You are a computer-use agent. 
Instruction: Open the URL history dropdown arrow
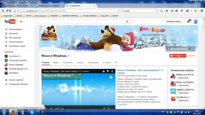tap(116, 11)
